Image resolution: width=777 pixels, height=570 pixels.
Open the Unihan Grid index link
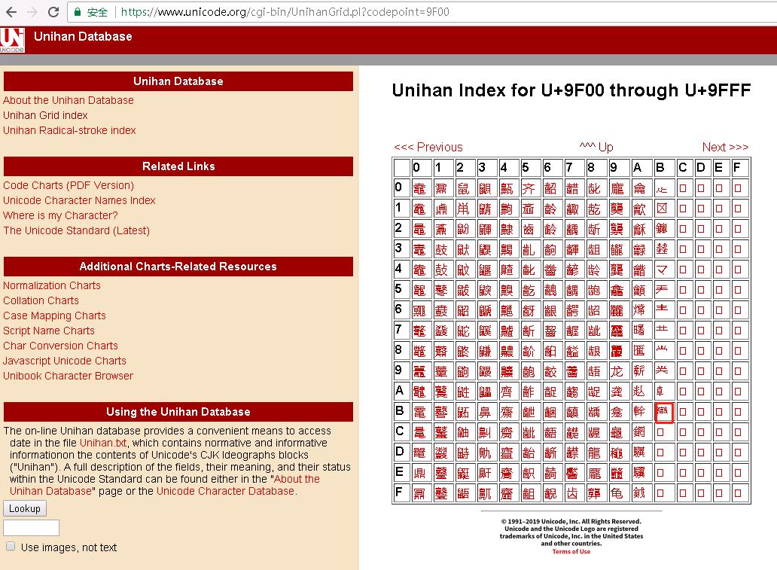(x=45, y=115)
